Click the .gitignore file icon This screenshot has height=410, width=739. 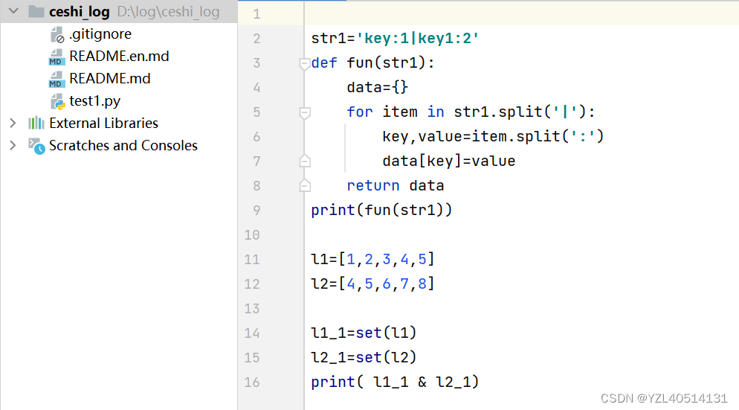pos(57,34)
